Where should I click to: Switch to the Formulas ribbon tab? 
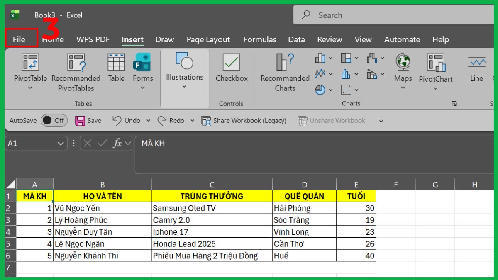tap(260, 39)
